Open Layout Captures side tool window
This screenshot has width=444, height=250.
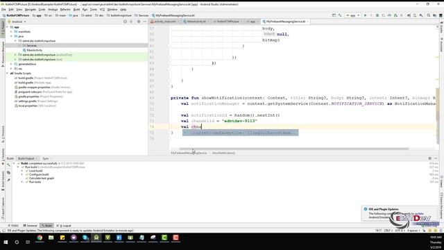tap(3, 208)
